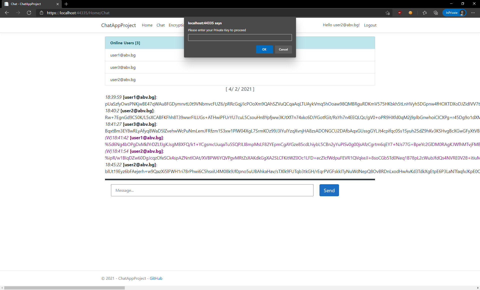This screenshot has height=290, width=480.
Task: Go back with the browser back arrow
Action: [7, 13]
